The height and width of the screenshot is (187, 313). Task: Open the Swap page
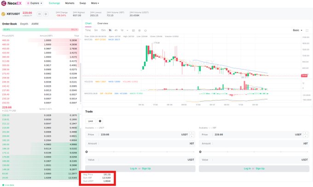click(83, 3)
